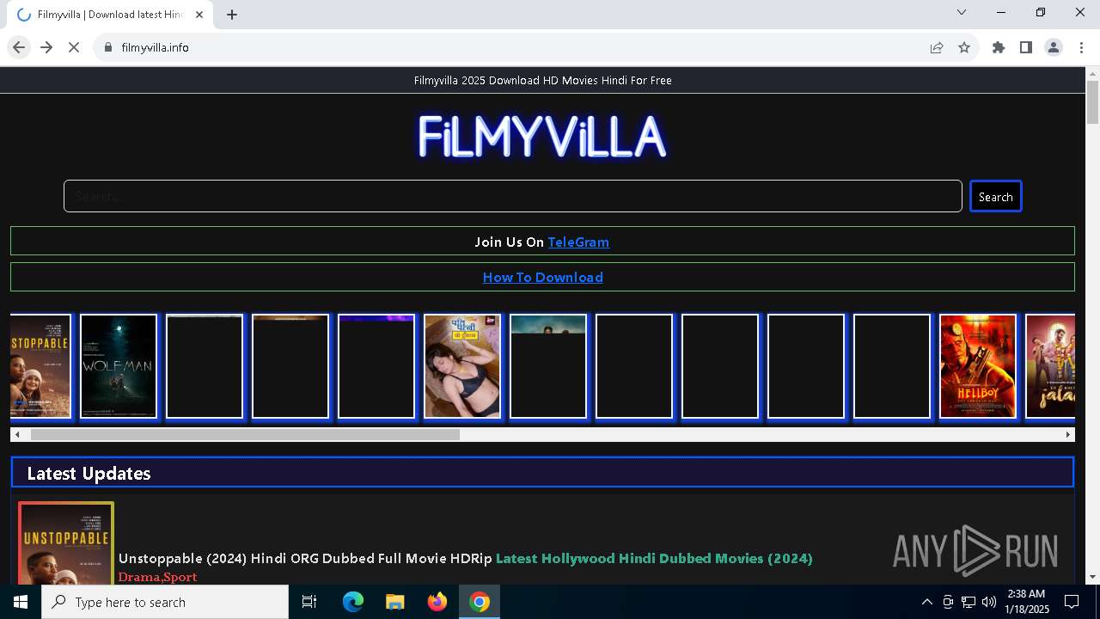Screen dimensions: 1100x619
Task: Open Chrome extensions puzzle icon
Action: point(999,47)
